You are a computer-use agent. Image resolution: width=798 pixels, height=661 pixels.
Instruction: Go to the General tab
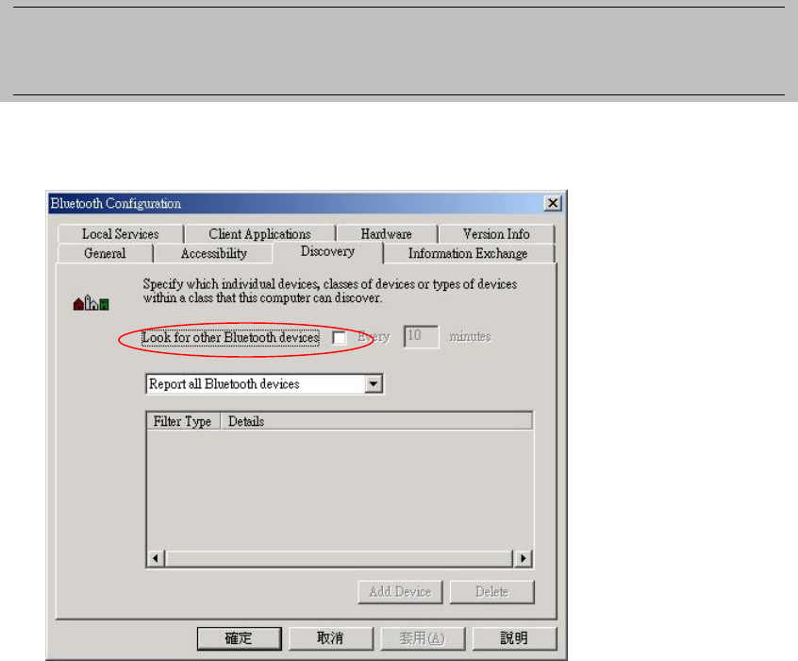[x=105, y=253]
